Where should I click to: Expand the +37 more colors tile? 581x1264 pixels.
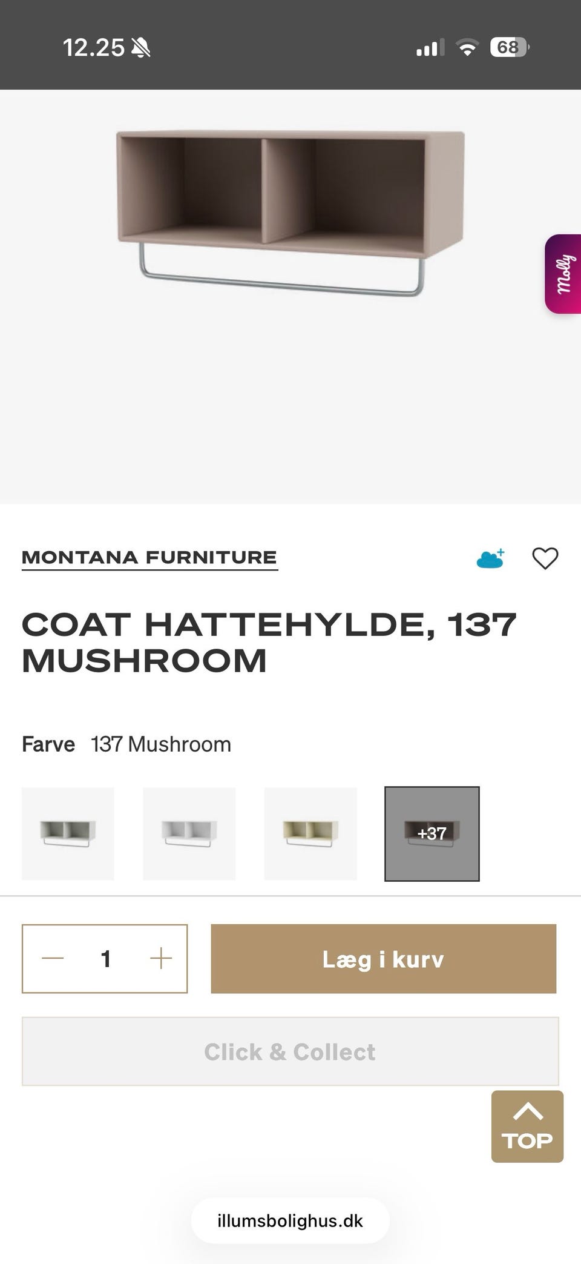point(432,833)
